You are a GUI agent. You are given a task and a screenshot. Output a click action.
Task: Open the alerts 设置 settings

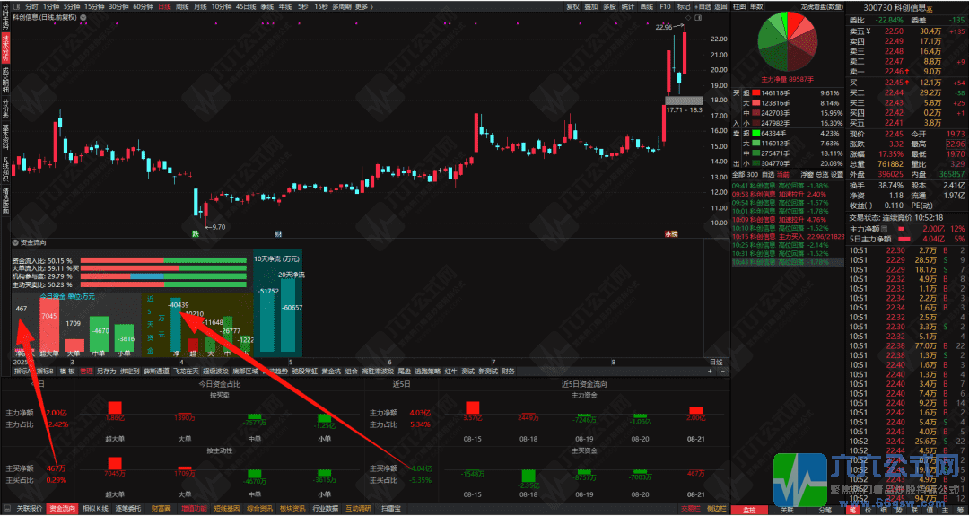pos(837,175)
